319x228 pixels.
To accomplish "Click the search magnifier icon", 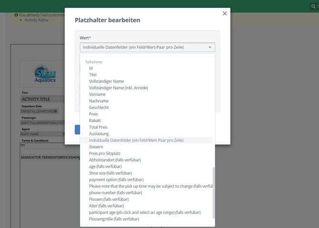I will click(x=313, y=6).
